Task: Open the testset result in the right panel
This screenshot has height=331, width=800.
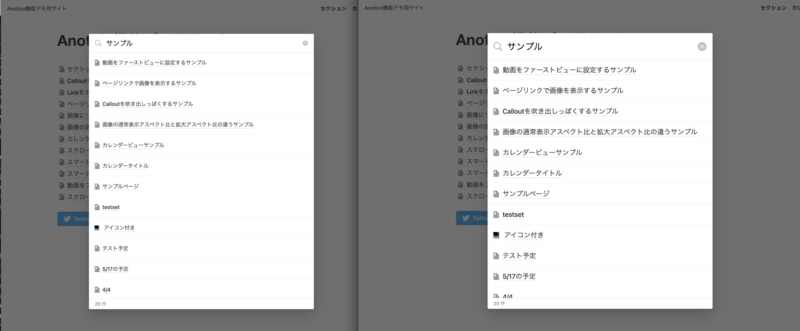Action: point(513,215)
